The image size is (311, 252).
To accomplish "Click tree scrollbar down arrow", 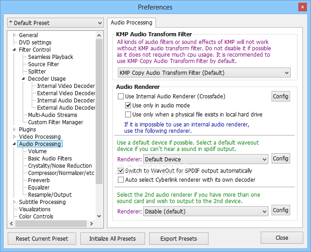I will [x=99, y=216].
